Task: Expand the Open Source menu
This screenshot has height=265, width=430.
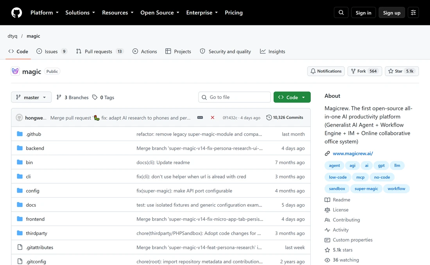Action: pyautogui.click(x=160, y=12)
